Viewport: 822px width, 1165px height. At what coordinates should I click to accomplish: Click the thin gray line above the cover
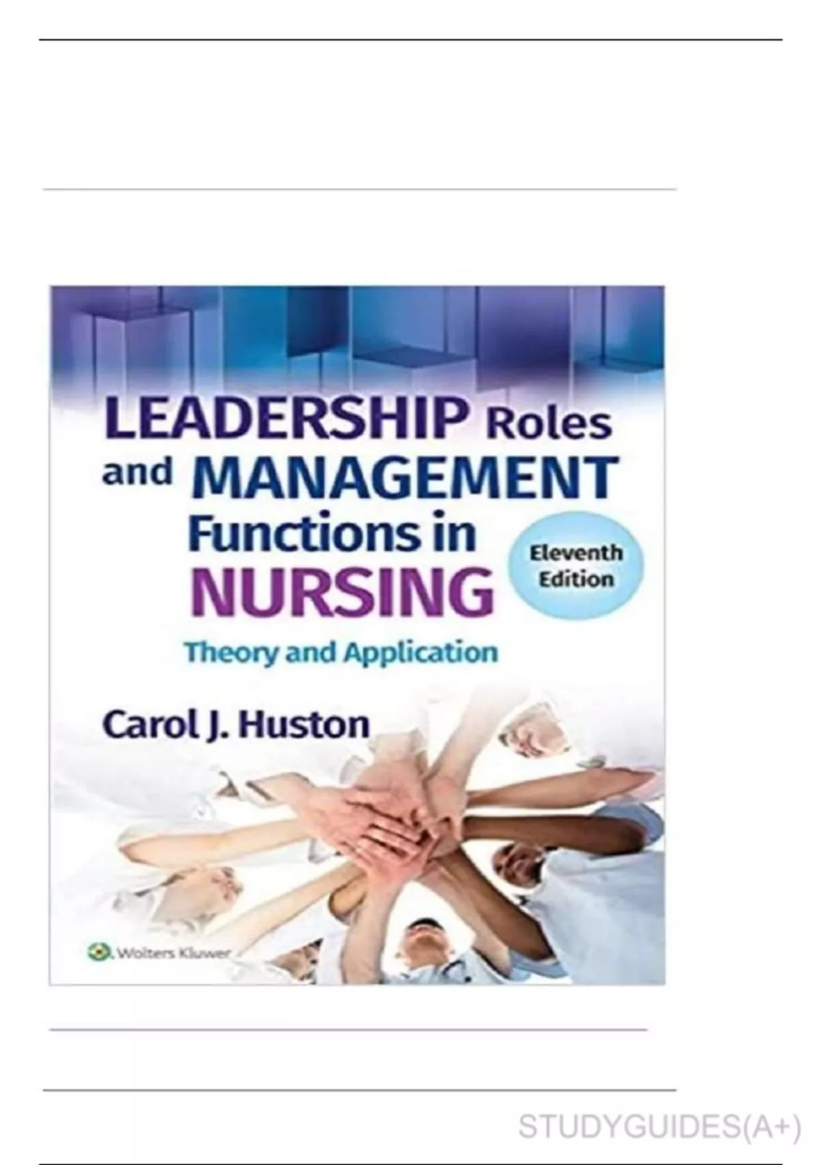pos(359,189)
